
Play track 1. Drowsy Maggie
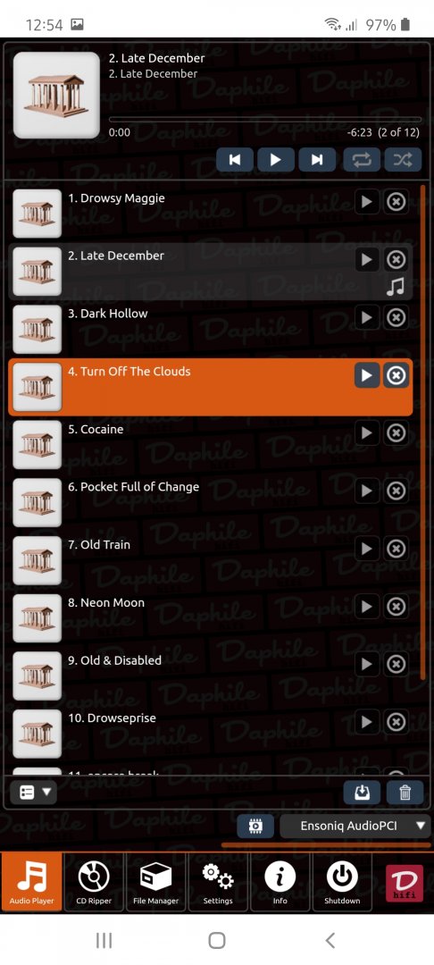coord(366,202)
